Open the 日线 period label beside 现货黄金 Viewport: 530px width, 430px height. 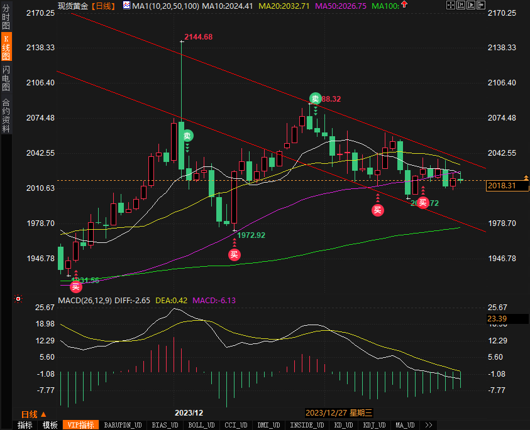[x=103, y=6]
